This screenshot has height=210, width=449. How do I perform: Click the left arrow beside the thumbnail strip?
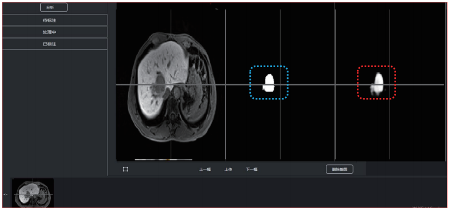tap(6, 194)
